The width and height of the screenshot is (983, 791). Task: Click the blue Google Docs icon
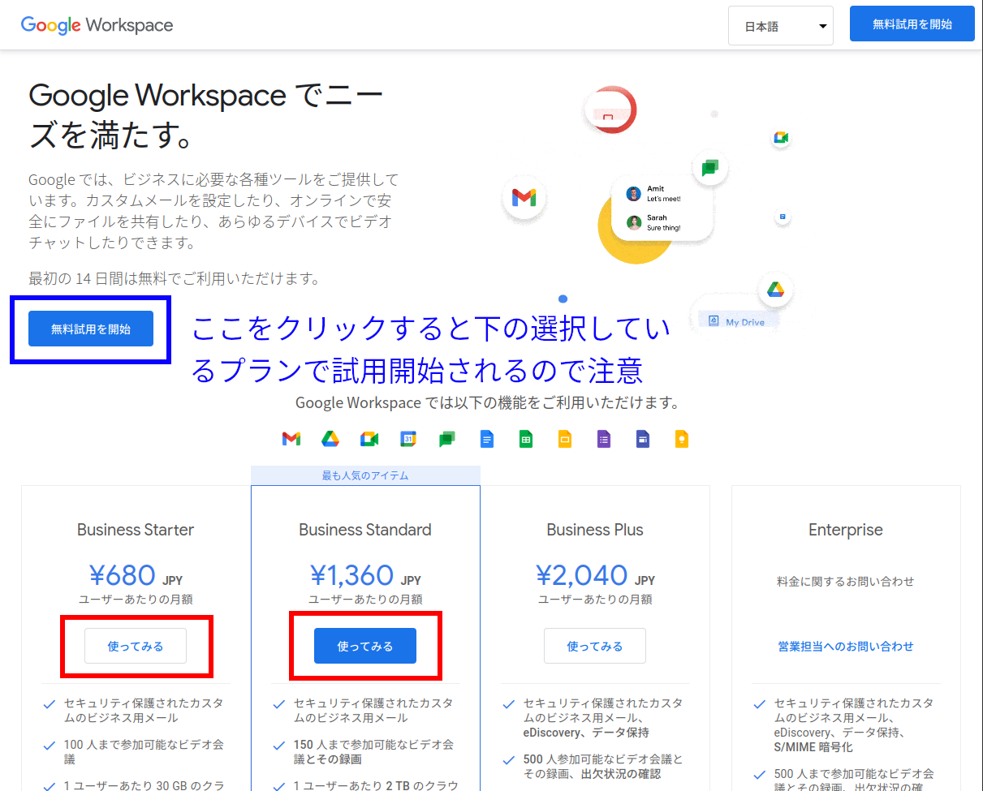[x=486, y=439]
